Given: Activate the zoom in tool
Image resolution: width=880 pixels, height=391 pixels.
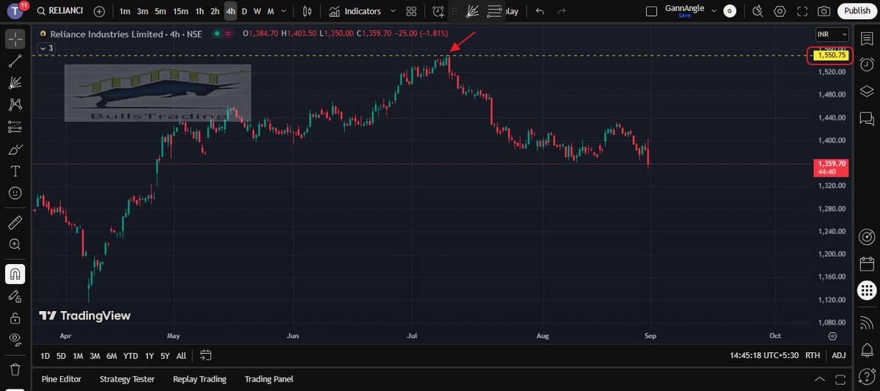Looking at the screenshot, I should point(15,244).
